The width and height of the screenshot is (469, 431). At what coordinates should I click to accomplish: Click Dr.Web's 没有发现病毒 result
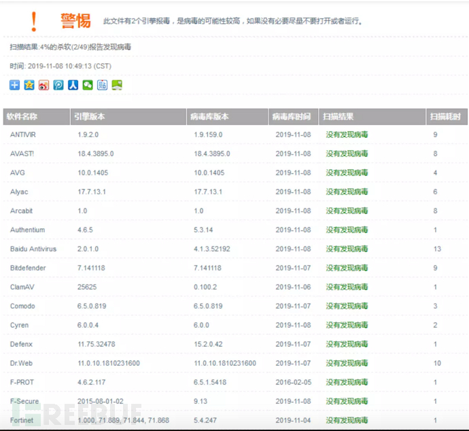coord(347,364)
